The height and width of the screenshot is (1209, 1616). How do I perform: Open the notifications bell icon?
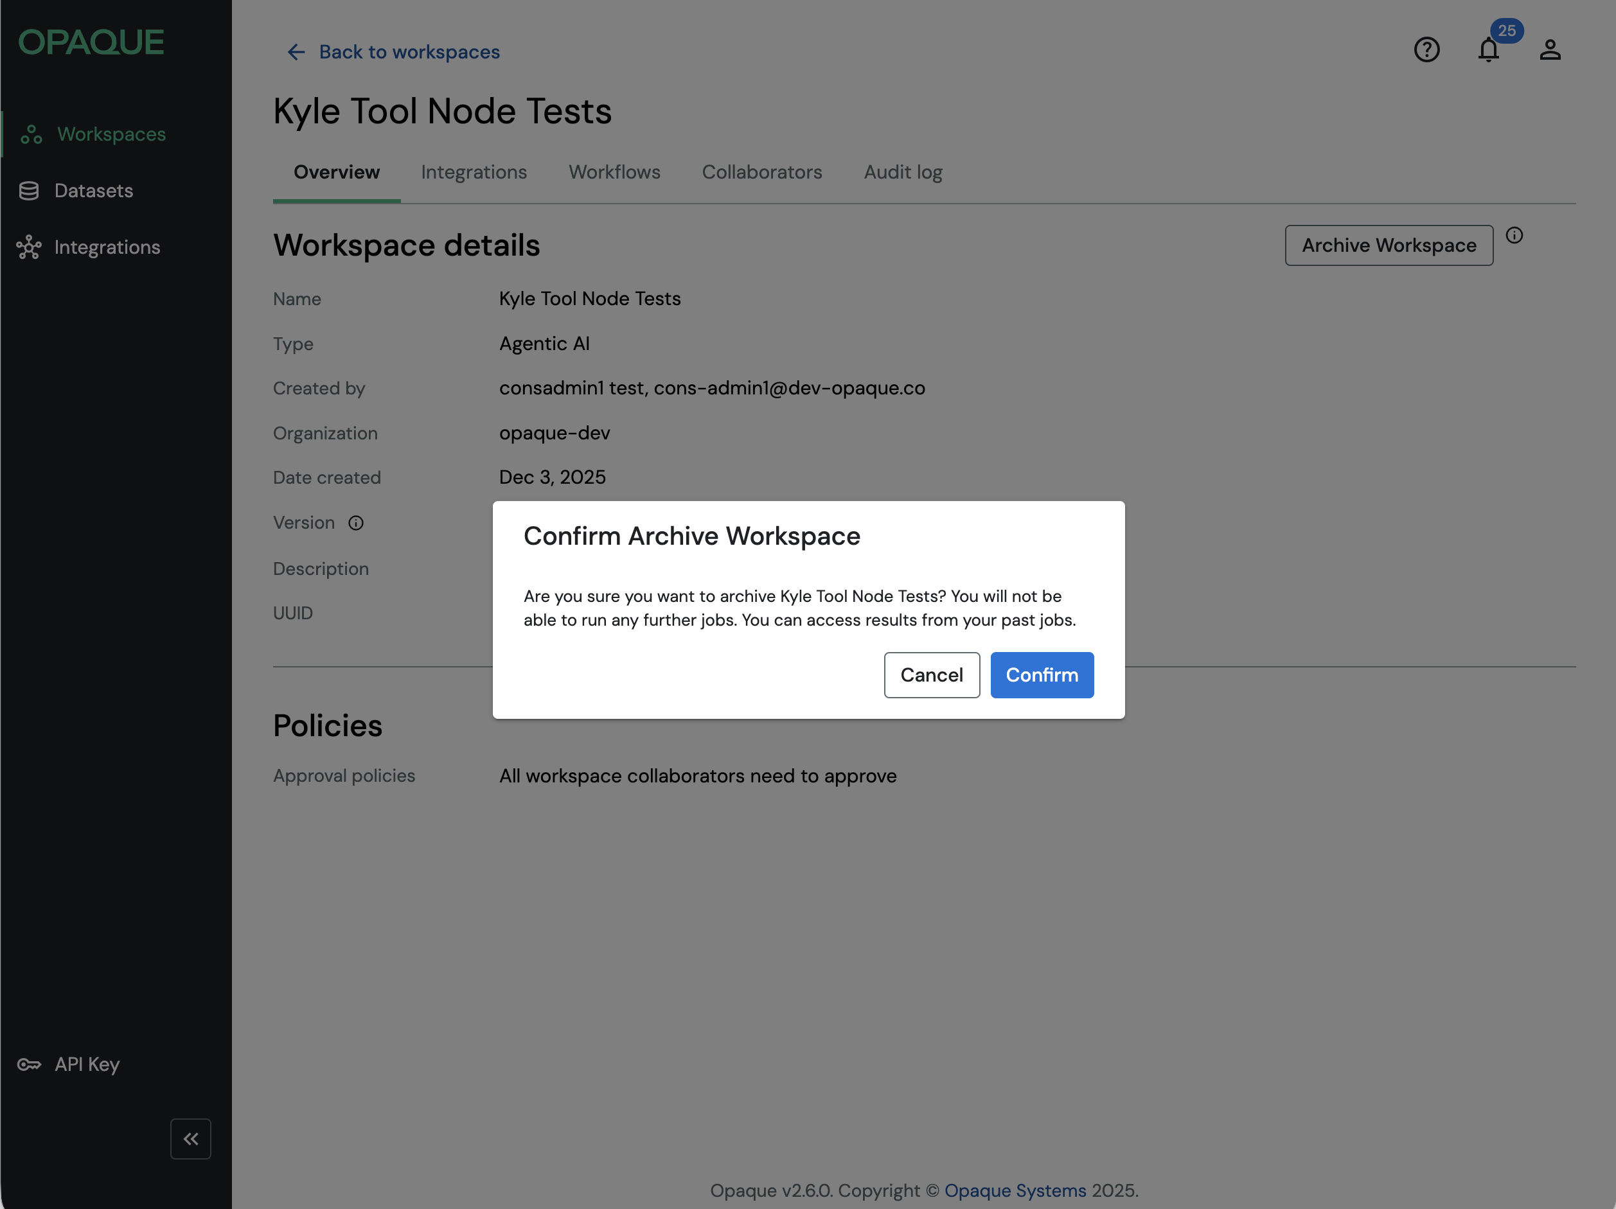click(x=1488, y=49)
